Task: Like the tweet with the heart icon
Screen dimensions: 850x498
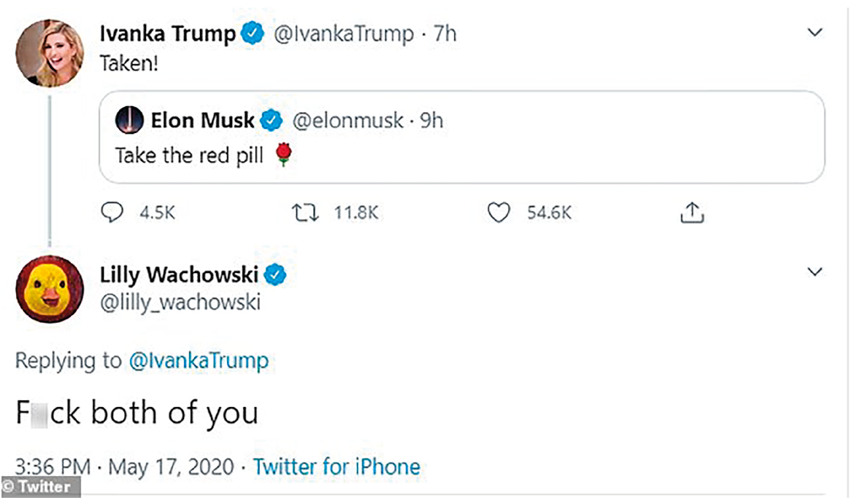Action: 500,213
